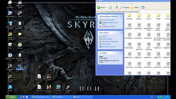Select the Strings folder

[158, 16]
